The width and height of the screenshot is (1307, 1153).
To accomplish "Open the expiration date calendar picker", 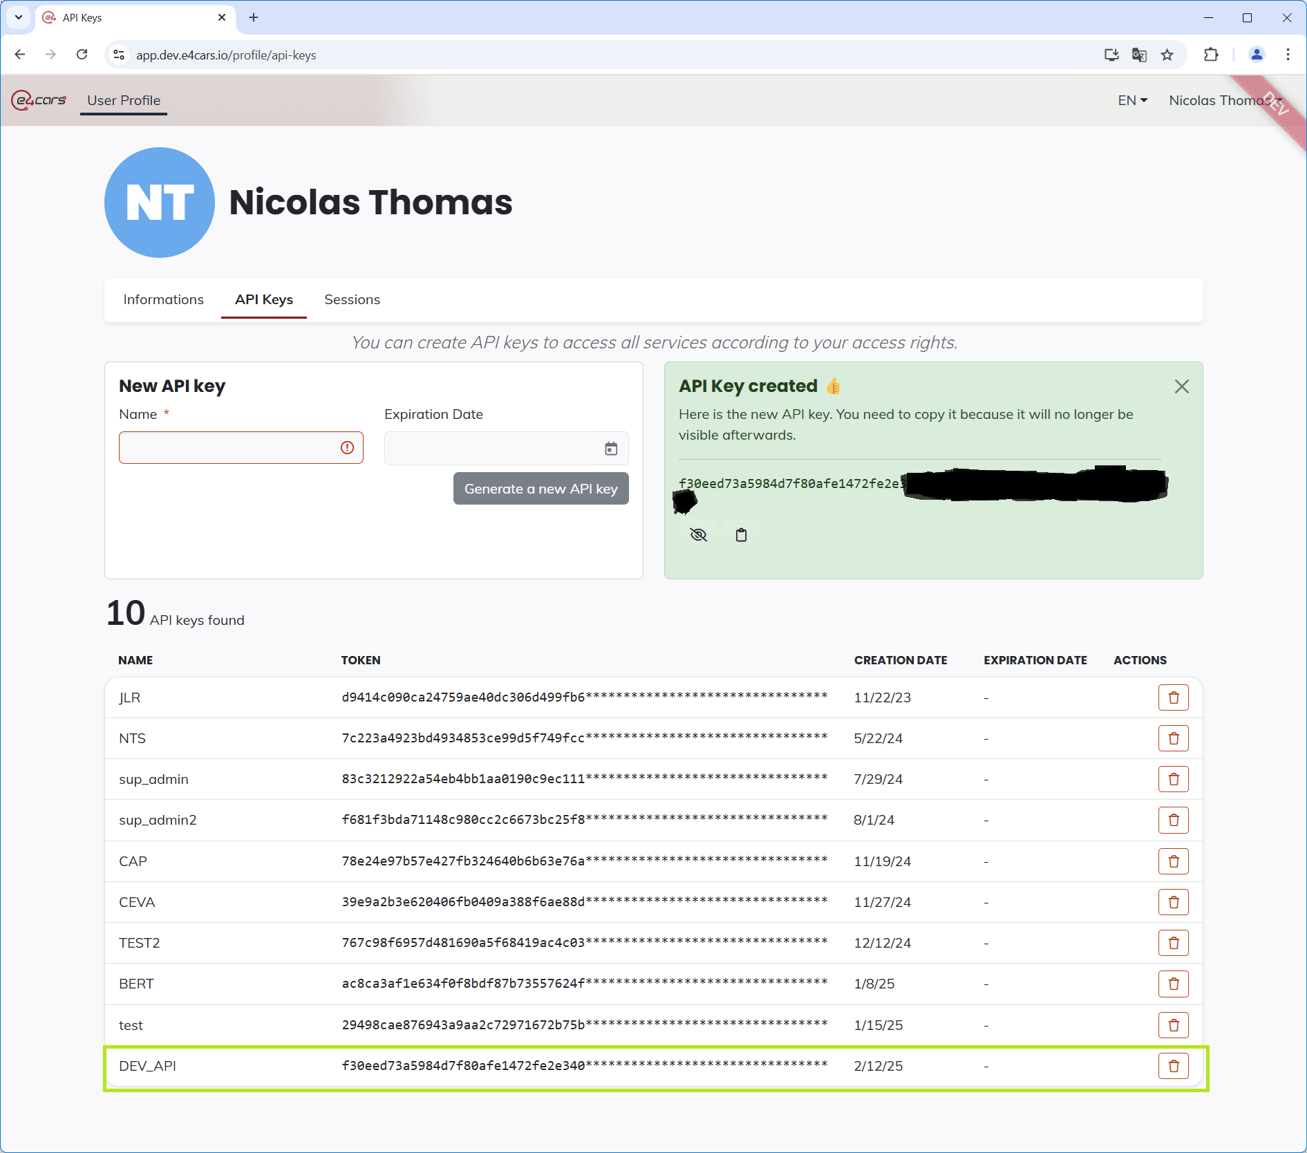I will pyautogui.click(x=611, y=449).
